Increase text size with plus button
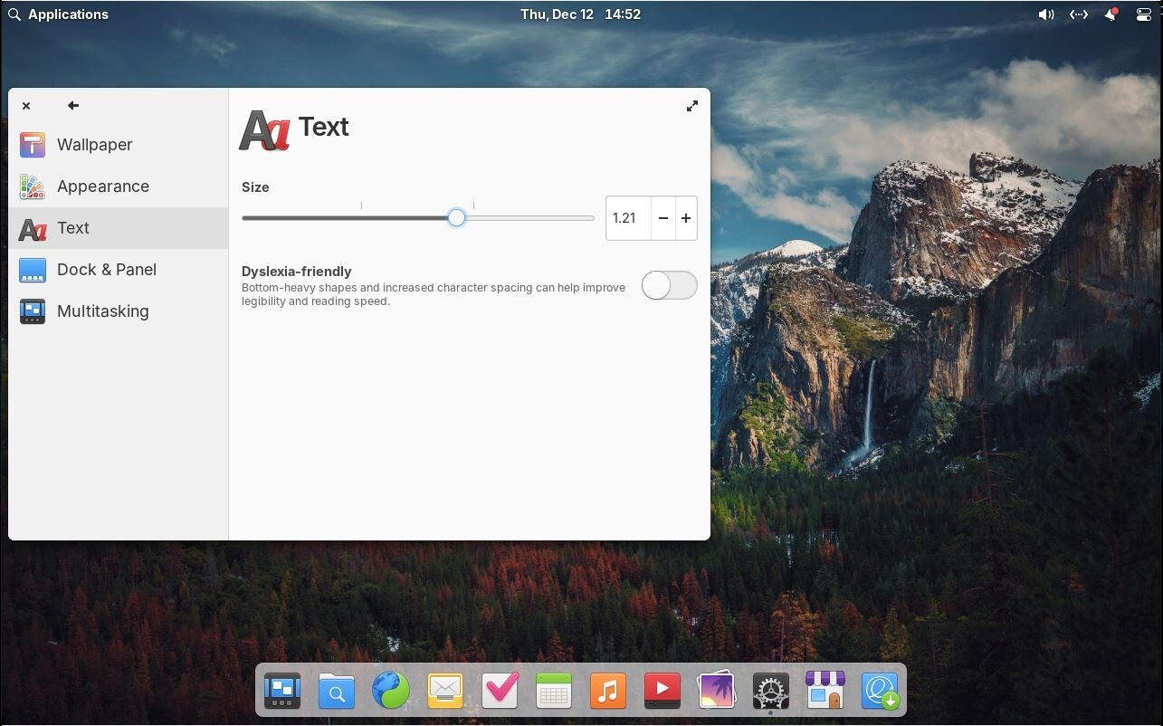 (x=686, y=218)
